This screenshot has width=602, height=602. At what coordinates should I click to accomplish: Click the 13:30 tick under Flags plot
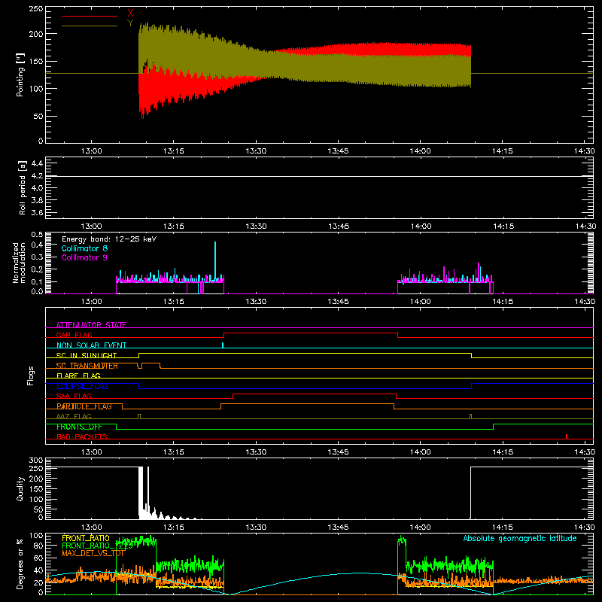click(256, 452)
